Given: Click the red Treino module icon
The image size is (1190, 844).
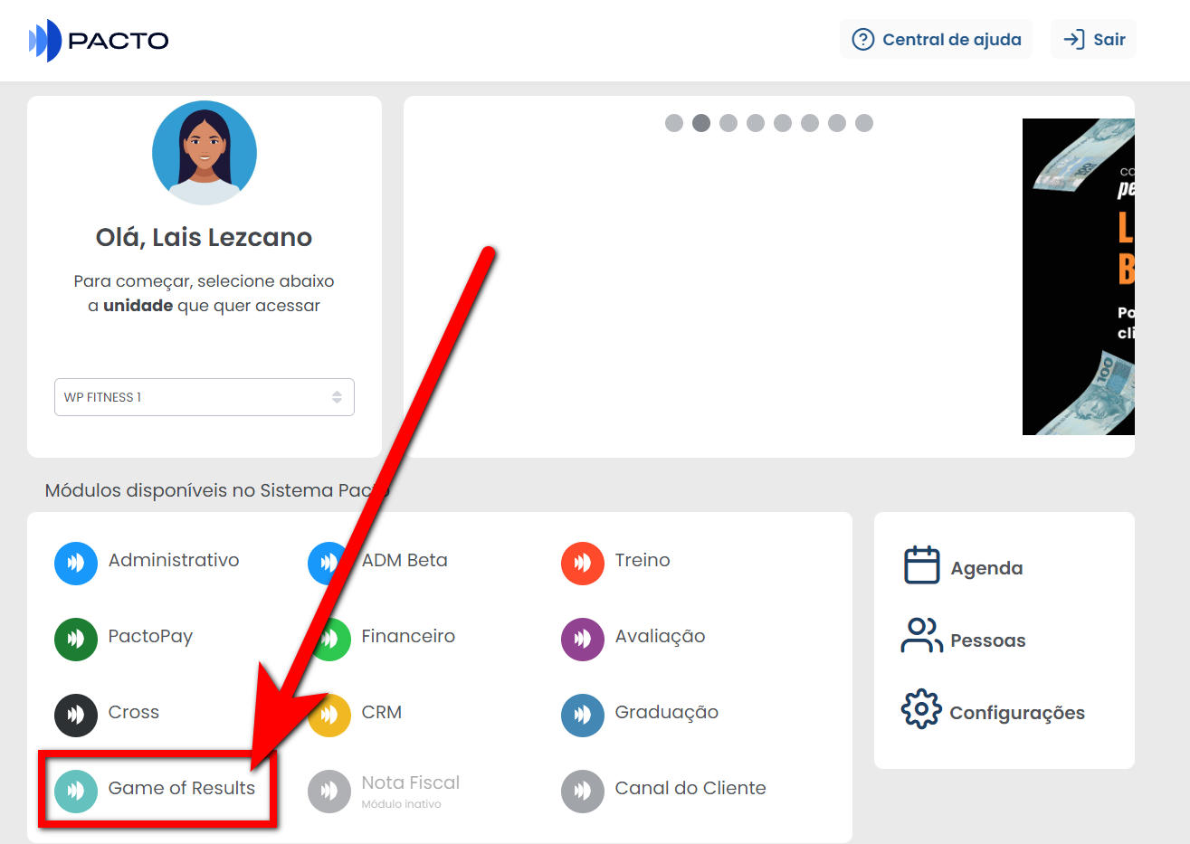Looking at the screenshot, I should tap(582, 563).
